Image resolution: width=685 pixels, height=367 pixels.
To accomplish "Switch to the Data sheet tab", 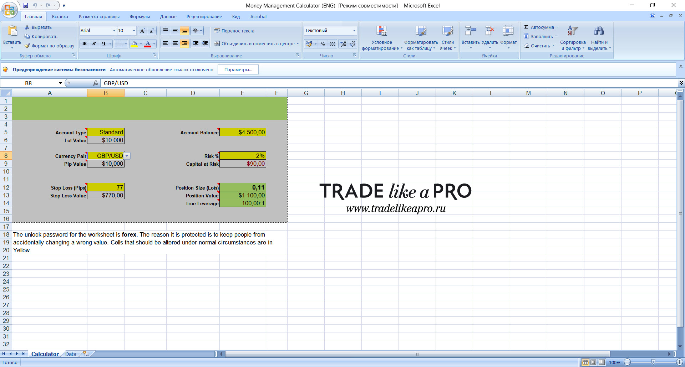I will coord(71,354).
